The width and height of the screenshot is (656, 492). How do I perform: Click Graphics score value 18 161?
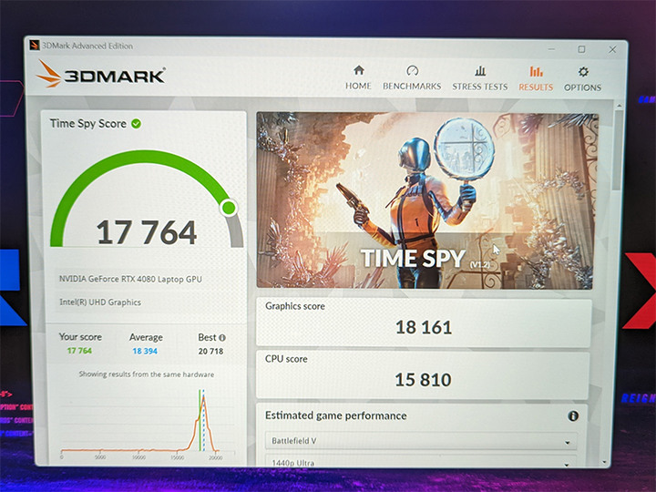pos(424,327)
